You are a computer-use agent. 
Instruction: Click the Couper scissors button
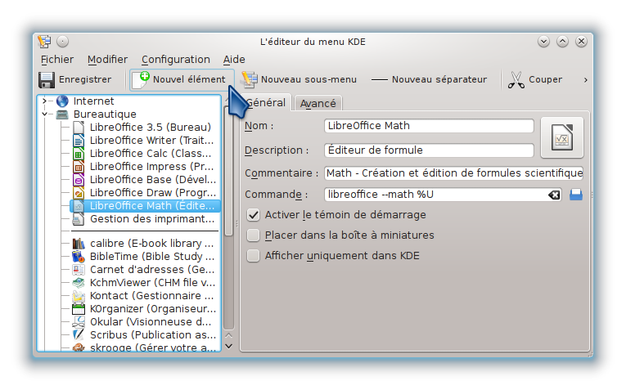point(535,80)
